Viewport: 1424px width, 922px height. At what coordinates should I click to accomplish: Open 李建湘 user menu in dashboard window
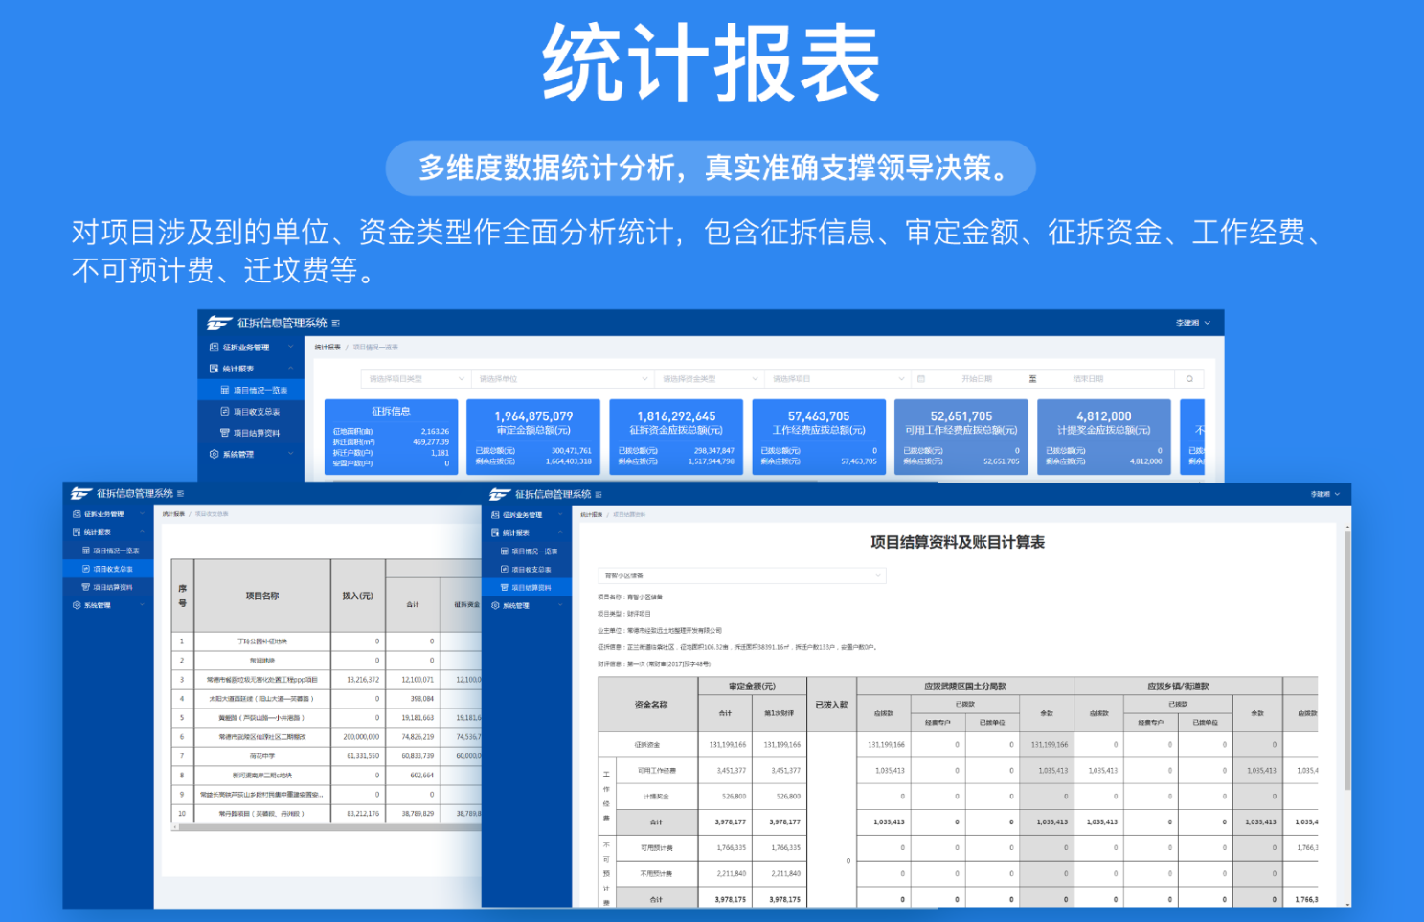pos(1193,324)
